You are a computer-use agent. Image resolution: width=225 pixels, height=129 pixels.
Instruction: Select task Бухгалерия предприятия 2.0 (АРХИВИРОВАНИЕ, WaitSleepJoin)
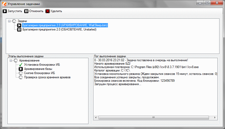[x=65, y=25]
